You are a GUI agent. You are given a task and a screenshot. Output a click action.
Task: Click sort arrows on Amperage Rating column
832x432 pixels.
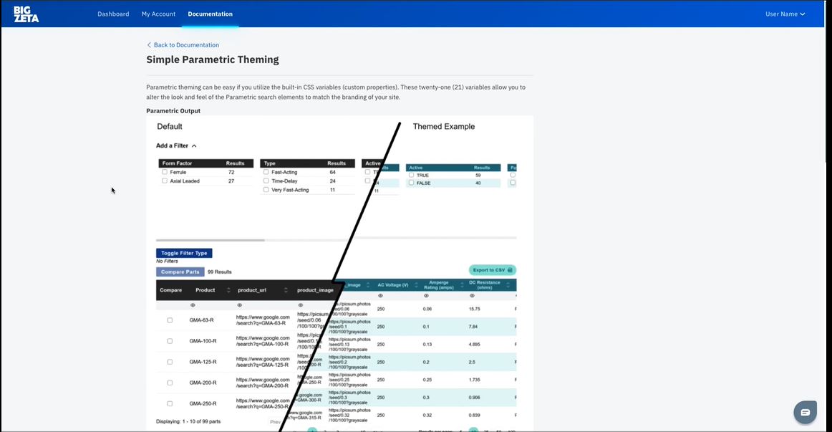(x=458, y=285)
